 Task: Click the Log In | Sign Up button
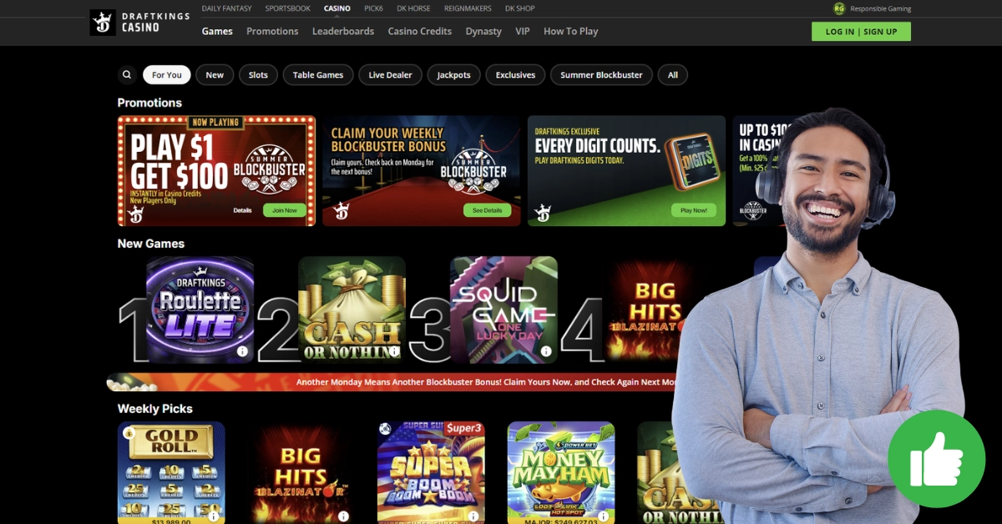click(x=861, y=32)
